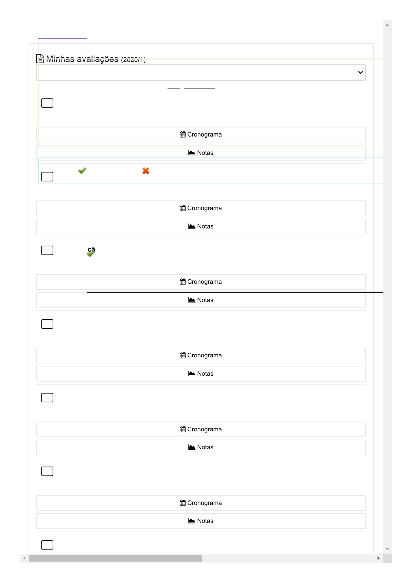Toggle the checkbox beside the green checkmark and red X
Image resolution: width=411 pixels, height=582 pixels.
pyautogui.click(x=47, y=177)
